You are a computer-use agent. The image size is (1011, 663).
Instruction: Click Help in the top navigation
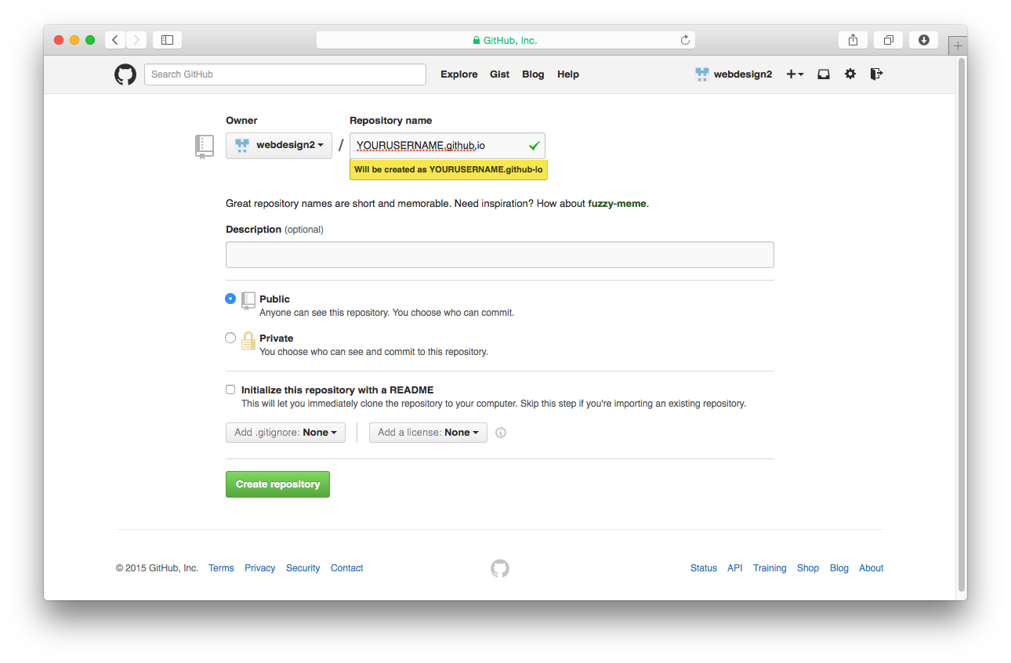(x=568, y=74)
